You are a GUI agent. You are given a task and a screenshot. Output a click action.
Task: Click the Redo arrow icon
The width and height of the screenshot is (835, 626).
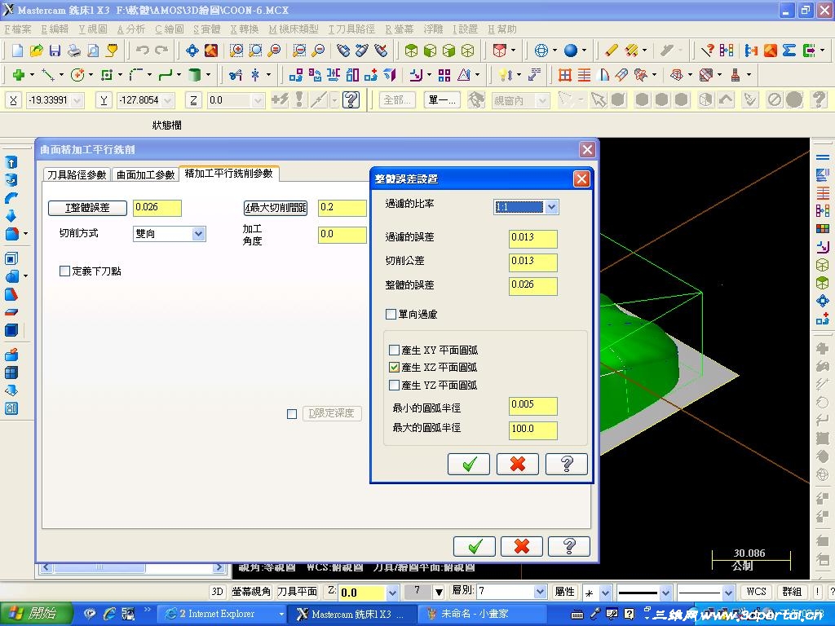(x=161, y=51)
